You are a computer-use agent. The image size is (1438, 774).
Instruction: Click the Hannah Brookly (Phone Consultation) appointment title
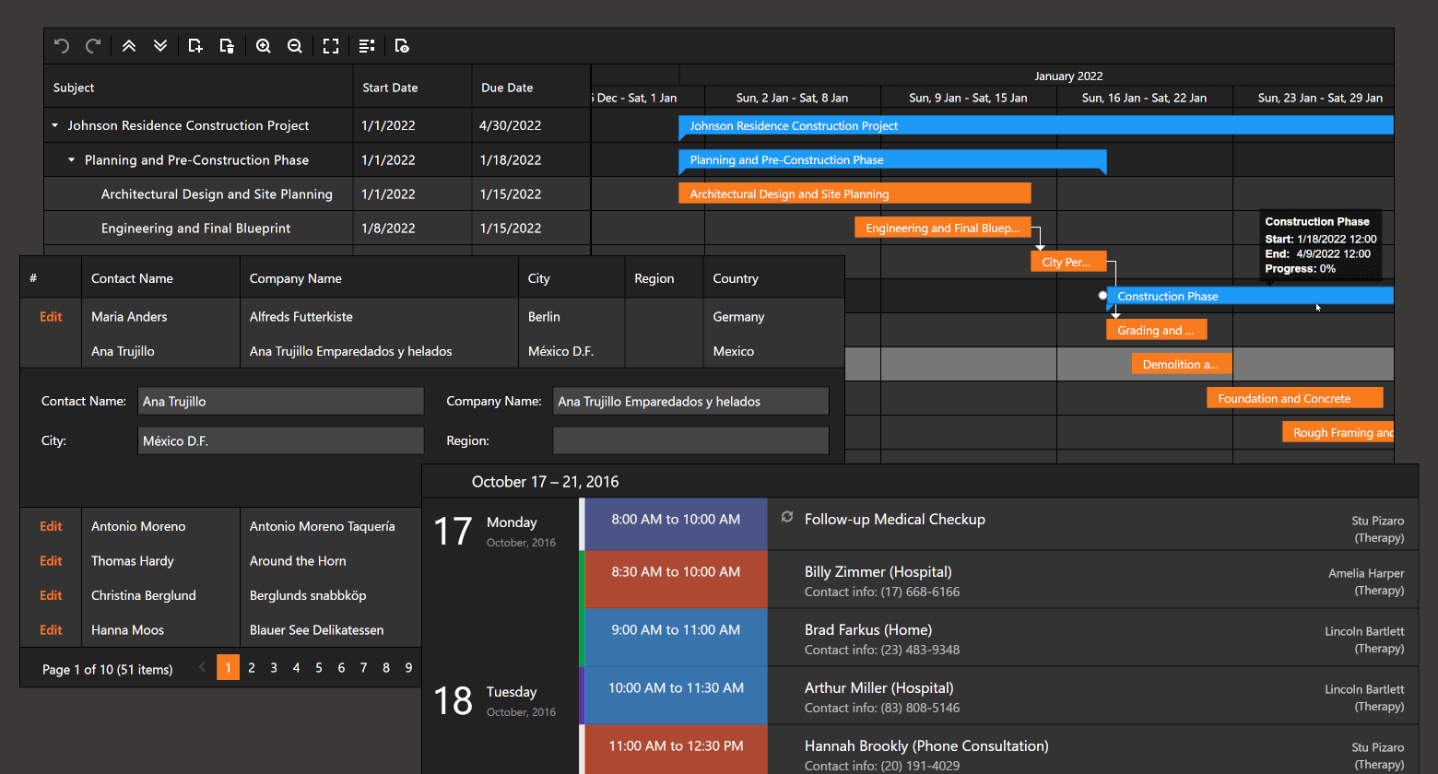[x=926, y=745]
